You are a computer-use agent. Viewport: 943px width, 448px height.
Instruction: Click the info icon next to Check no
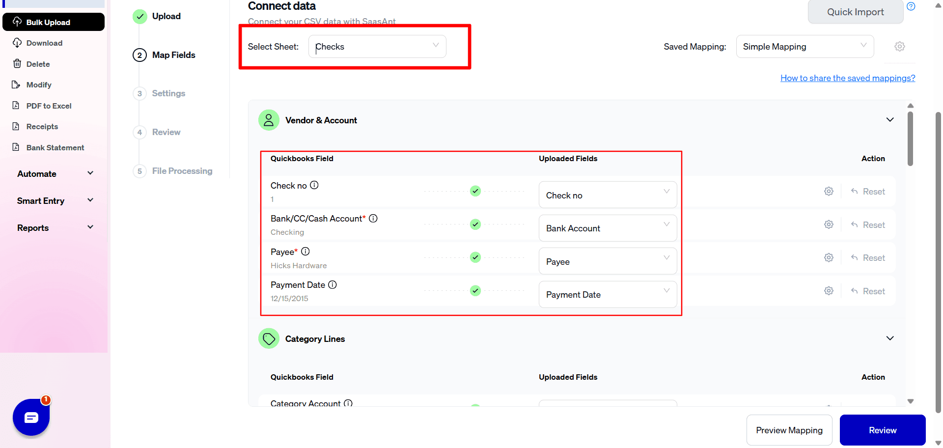(314, 185)
